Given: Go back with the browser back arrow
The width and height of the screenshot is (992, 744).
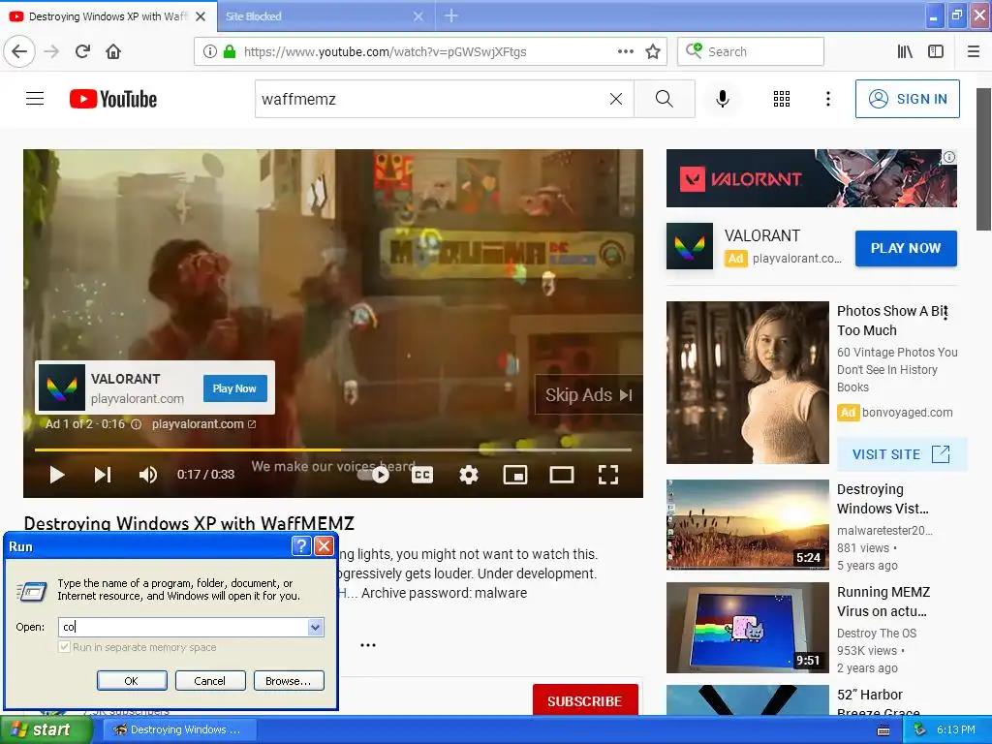Looking at the screenshot, I should 19,51.
